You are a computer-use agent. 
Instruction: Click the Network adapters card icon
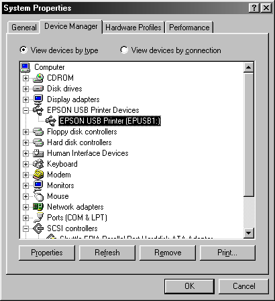[x=38, y=207]
